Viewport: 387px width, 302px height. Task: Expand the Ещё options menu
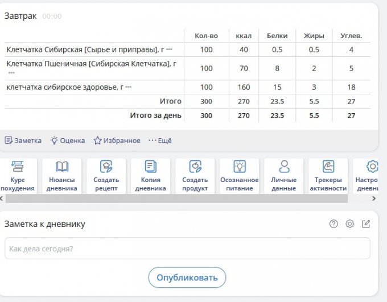pyautogui.click(x=160, y=140)
